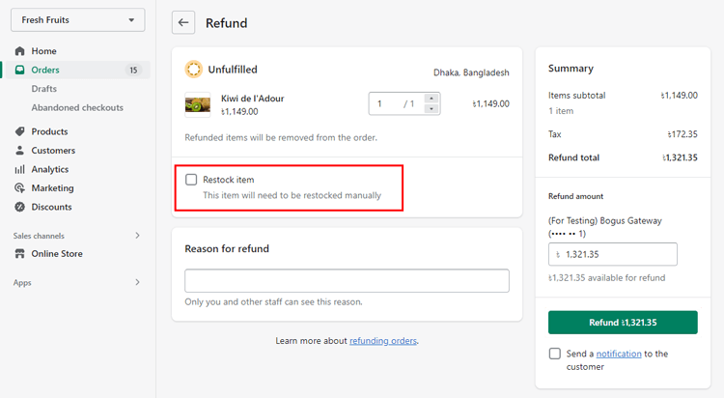Screen dimensions: 724x398
Task: Click the Analytics bar chart icon
Action: (x=20, y=169)
